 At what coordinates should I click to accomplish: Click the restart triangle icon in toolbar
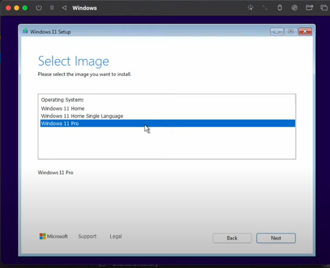tap(64, 8)
